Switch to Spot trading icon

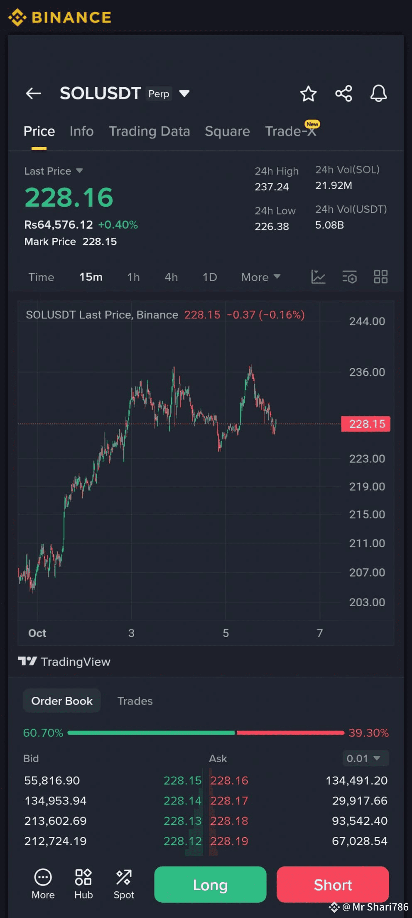click(124, 884)
